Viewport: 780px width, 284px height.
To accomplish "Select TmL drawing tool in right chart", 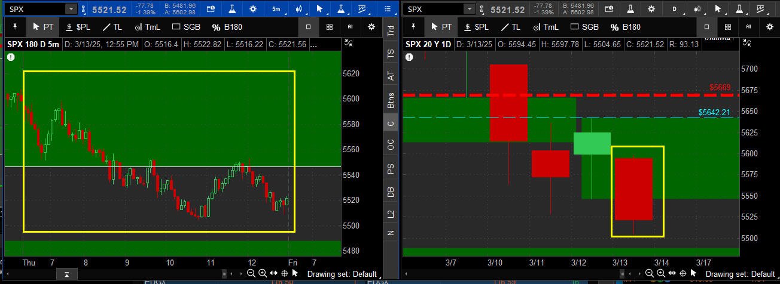I will 544,27.
